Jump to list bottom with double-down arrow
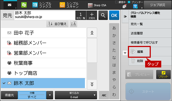 click(92, 85)
